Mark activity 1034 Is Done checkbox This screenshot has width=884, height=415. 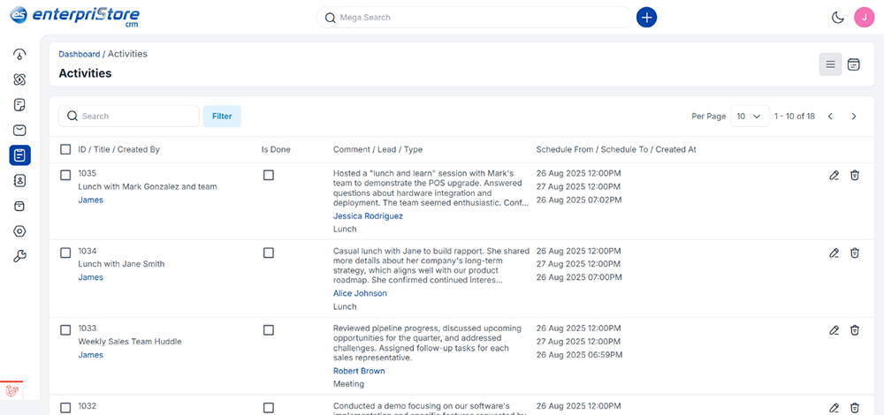(x=269, y=253)
